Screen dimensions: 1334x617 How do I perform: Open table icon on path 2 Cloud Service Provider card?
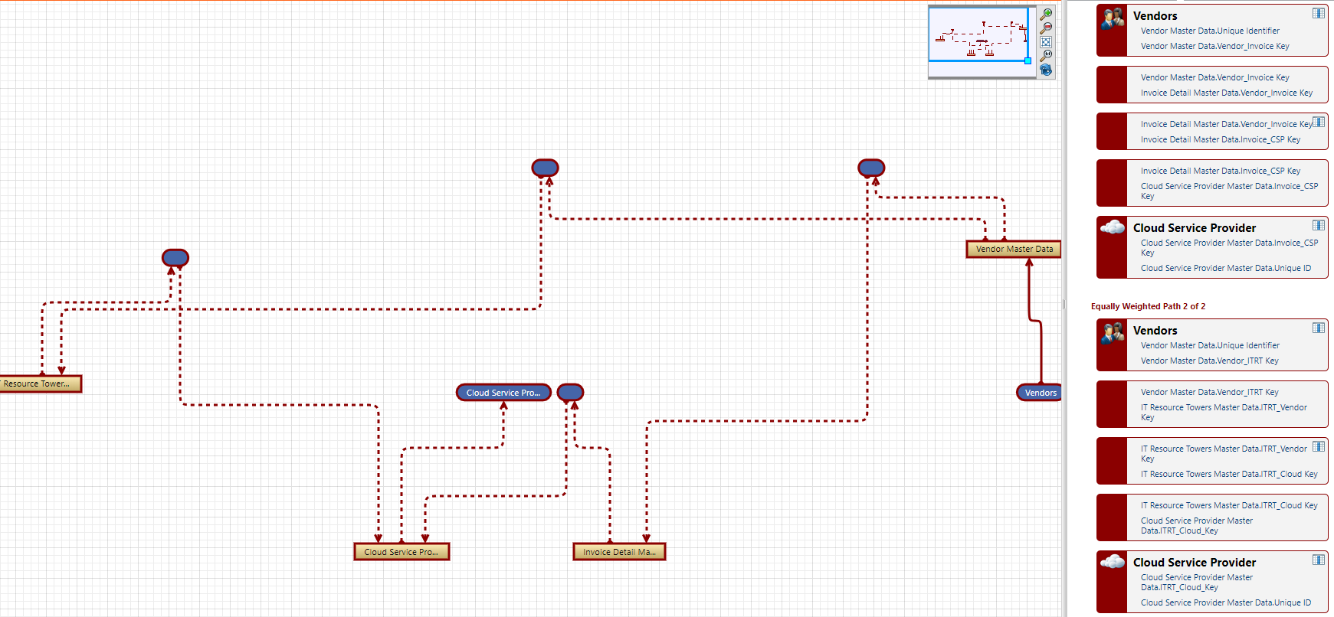(1318, 560)
